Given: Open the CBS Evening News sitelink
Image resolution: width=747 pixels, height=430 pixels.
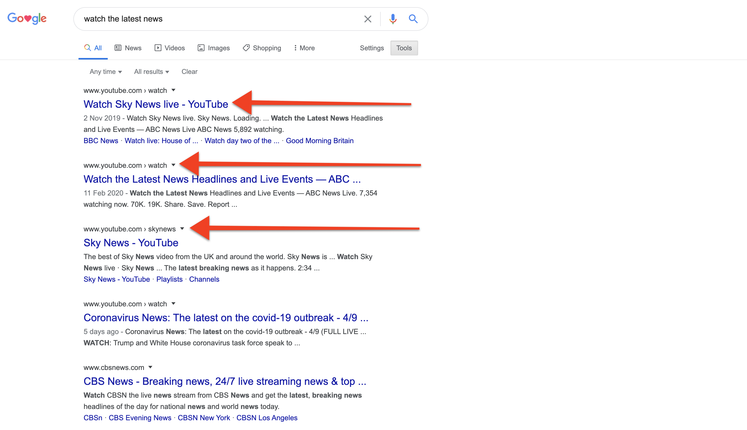Looking at the screenshot, I should click(140, 418).
